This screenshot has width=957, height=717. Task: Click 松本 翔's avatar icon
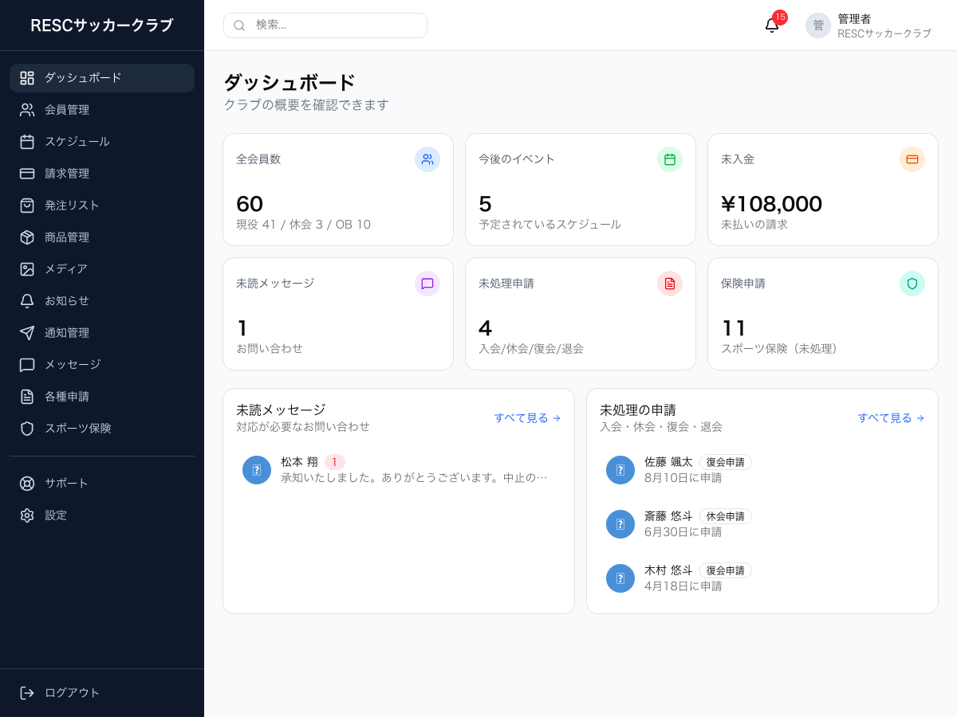[x=257, y=470]
